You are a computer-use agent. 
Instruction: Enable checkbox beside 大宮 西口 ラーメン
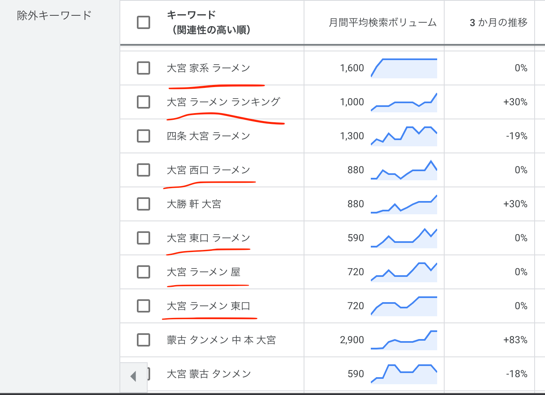(x=144, y=170)
